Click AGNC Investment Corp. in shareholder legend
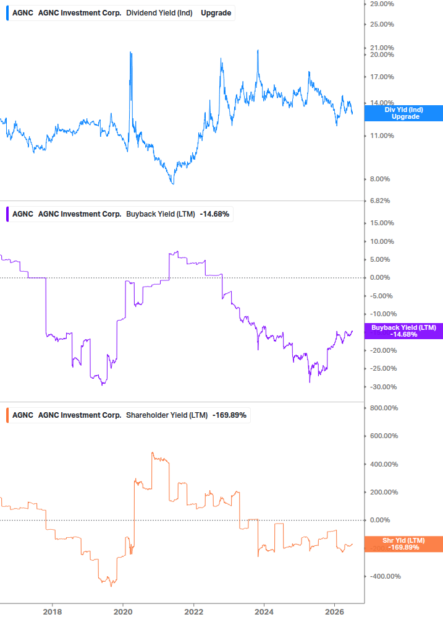443x622 pixels. 80,415
